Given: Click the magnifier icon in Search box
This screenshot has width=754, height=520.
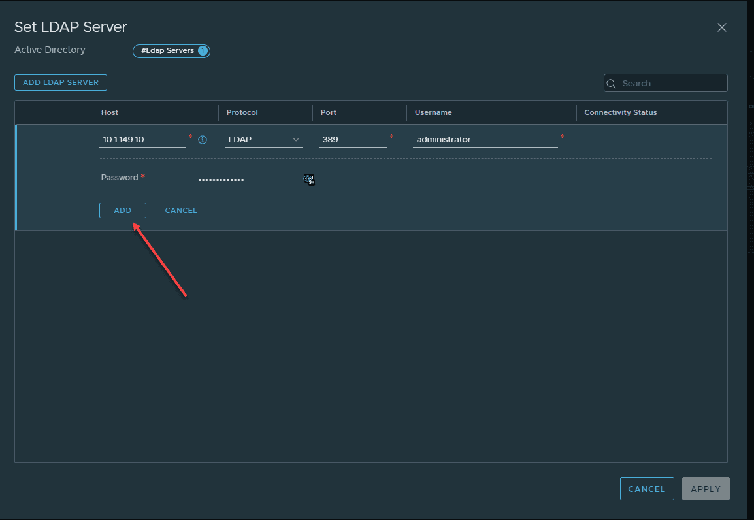Looking at the screenshot, I should pyautogui.click(x=612, y=84).
